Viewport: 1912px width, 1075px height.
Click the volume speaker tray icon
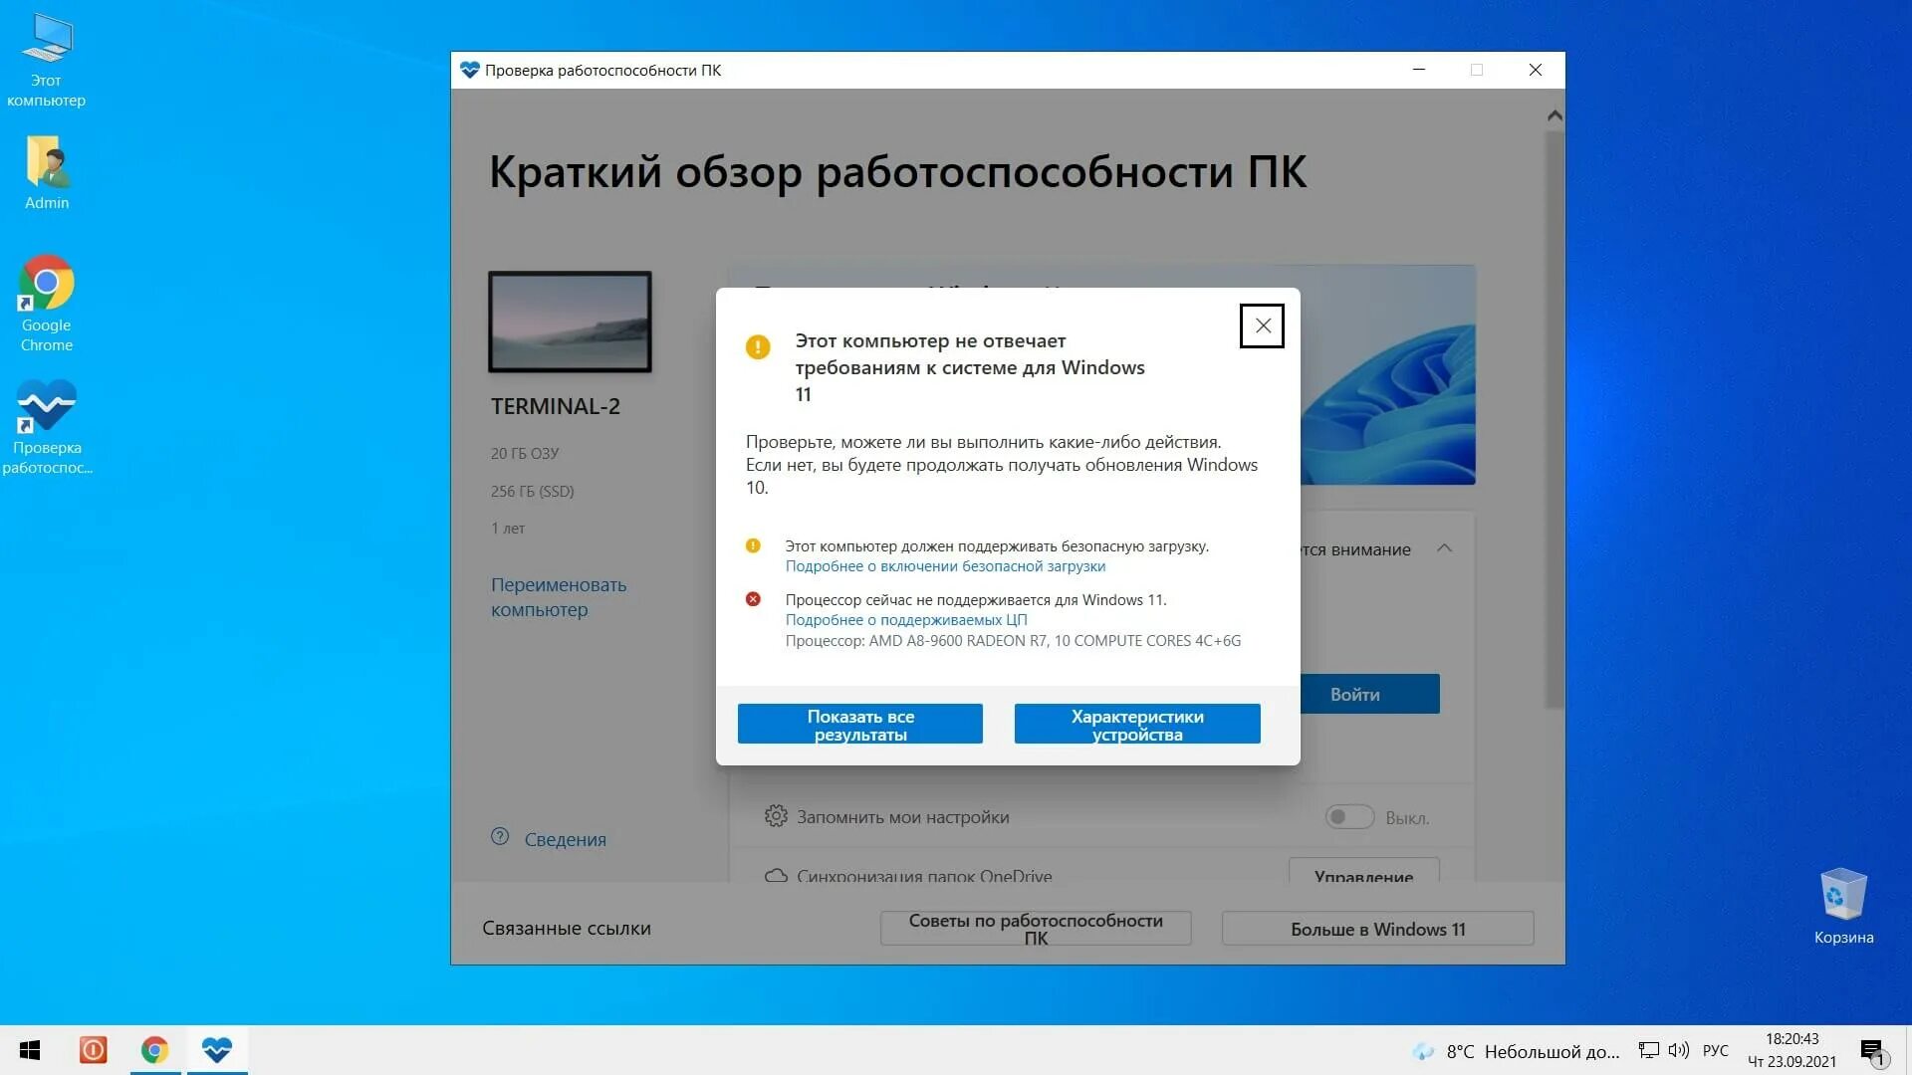1679,1050
